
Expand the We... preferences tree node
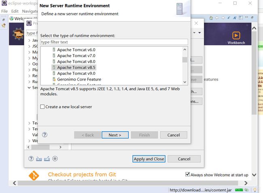30,141
